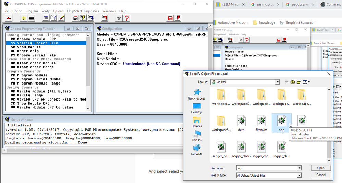This screenshot has height=183, width=342.
Task: Open Bezplatná komunitní bookmark
Action: click(297, 22)
